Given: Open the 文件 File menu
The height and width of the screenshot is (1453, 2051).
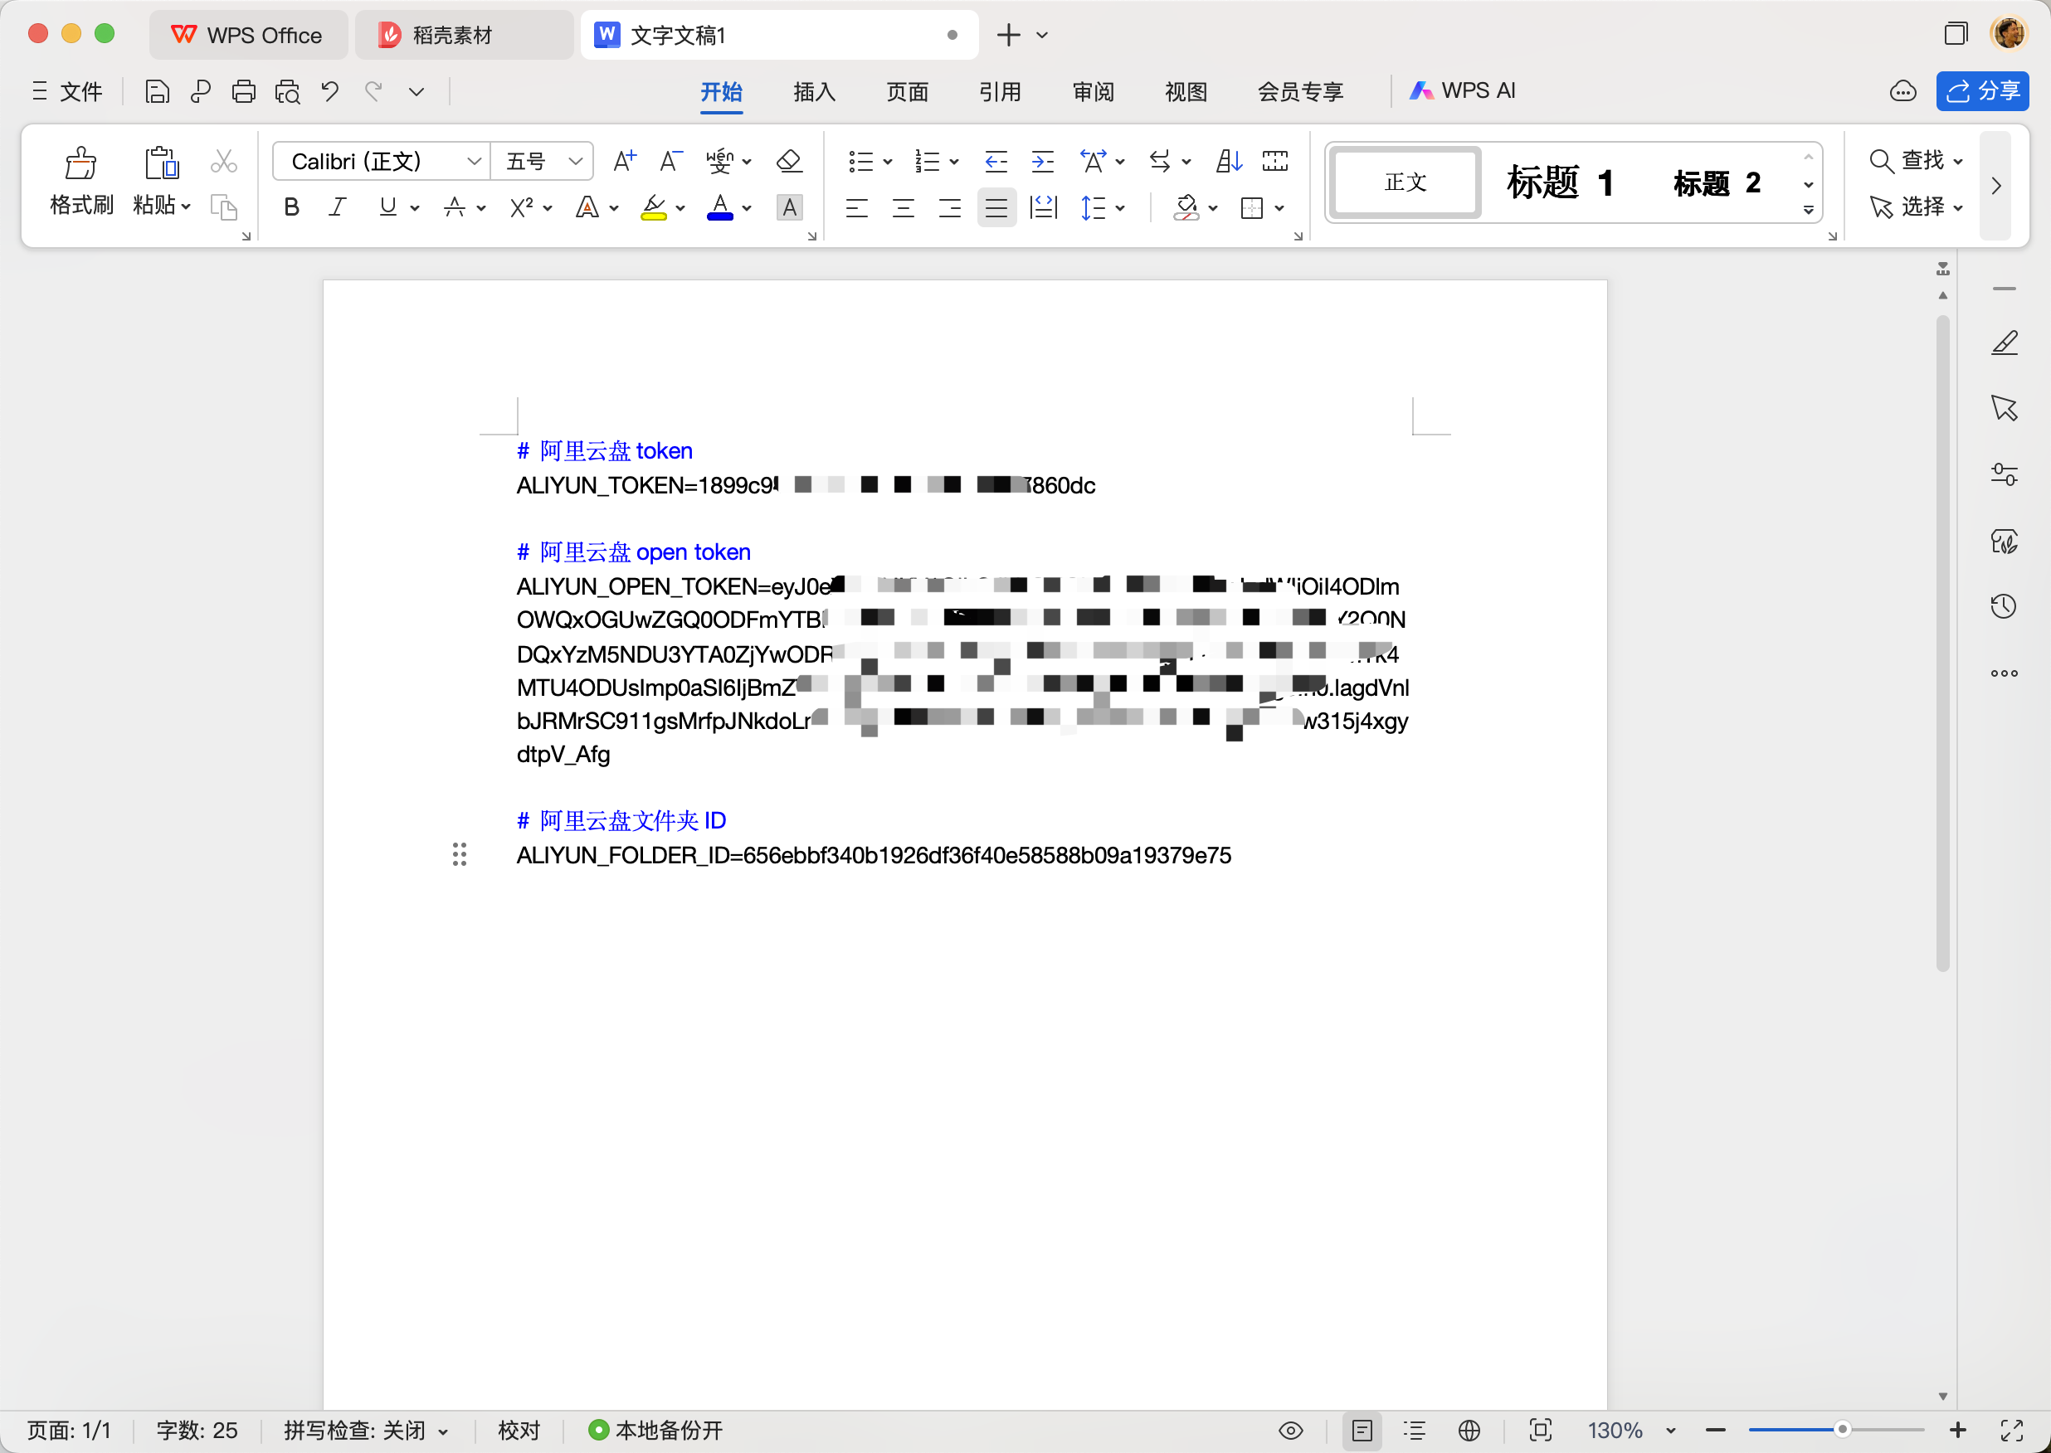Looking at the screenshot, I should (x=67, y=91).
